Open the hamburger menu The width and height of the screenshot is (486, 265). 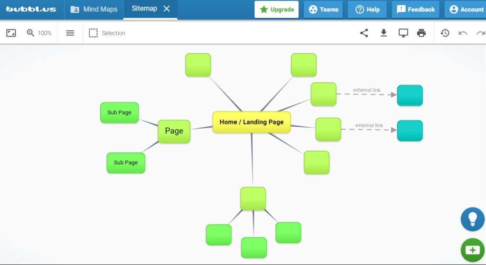click(x=70, y=33)
